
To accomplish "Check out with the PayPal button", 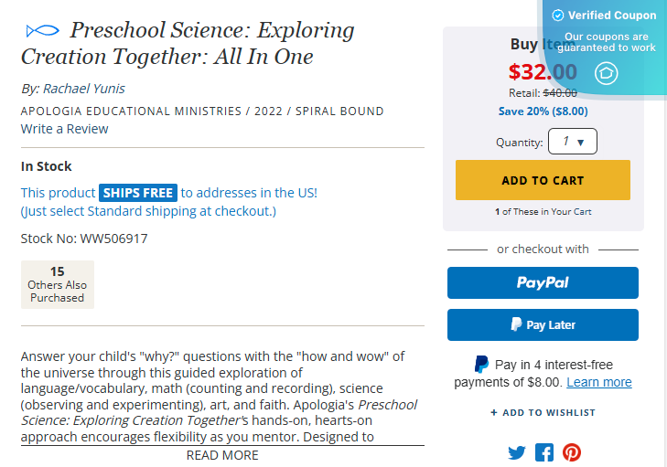I will [543, 283].
